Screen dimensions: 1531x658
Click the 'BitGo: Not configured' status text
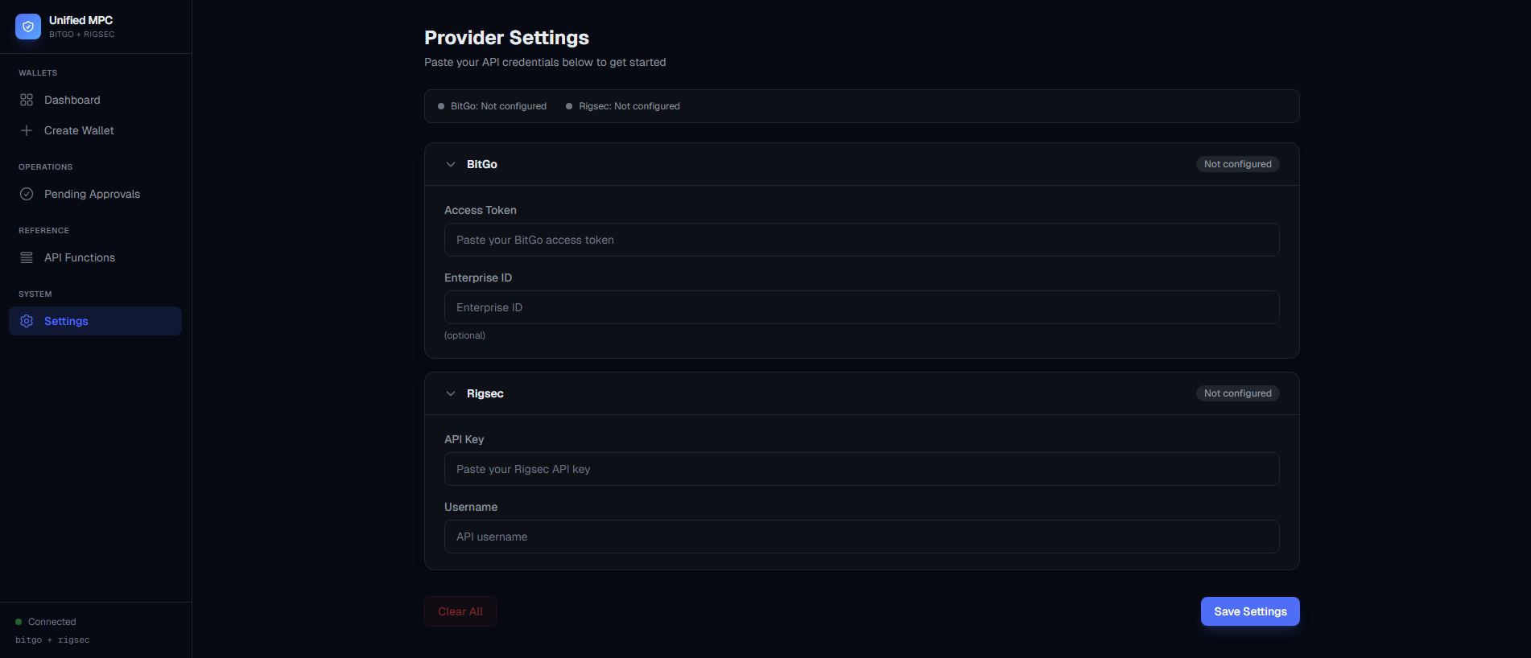click(498, 106)
